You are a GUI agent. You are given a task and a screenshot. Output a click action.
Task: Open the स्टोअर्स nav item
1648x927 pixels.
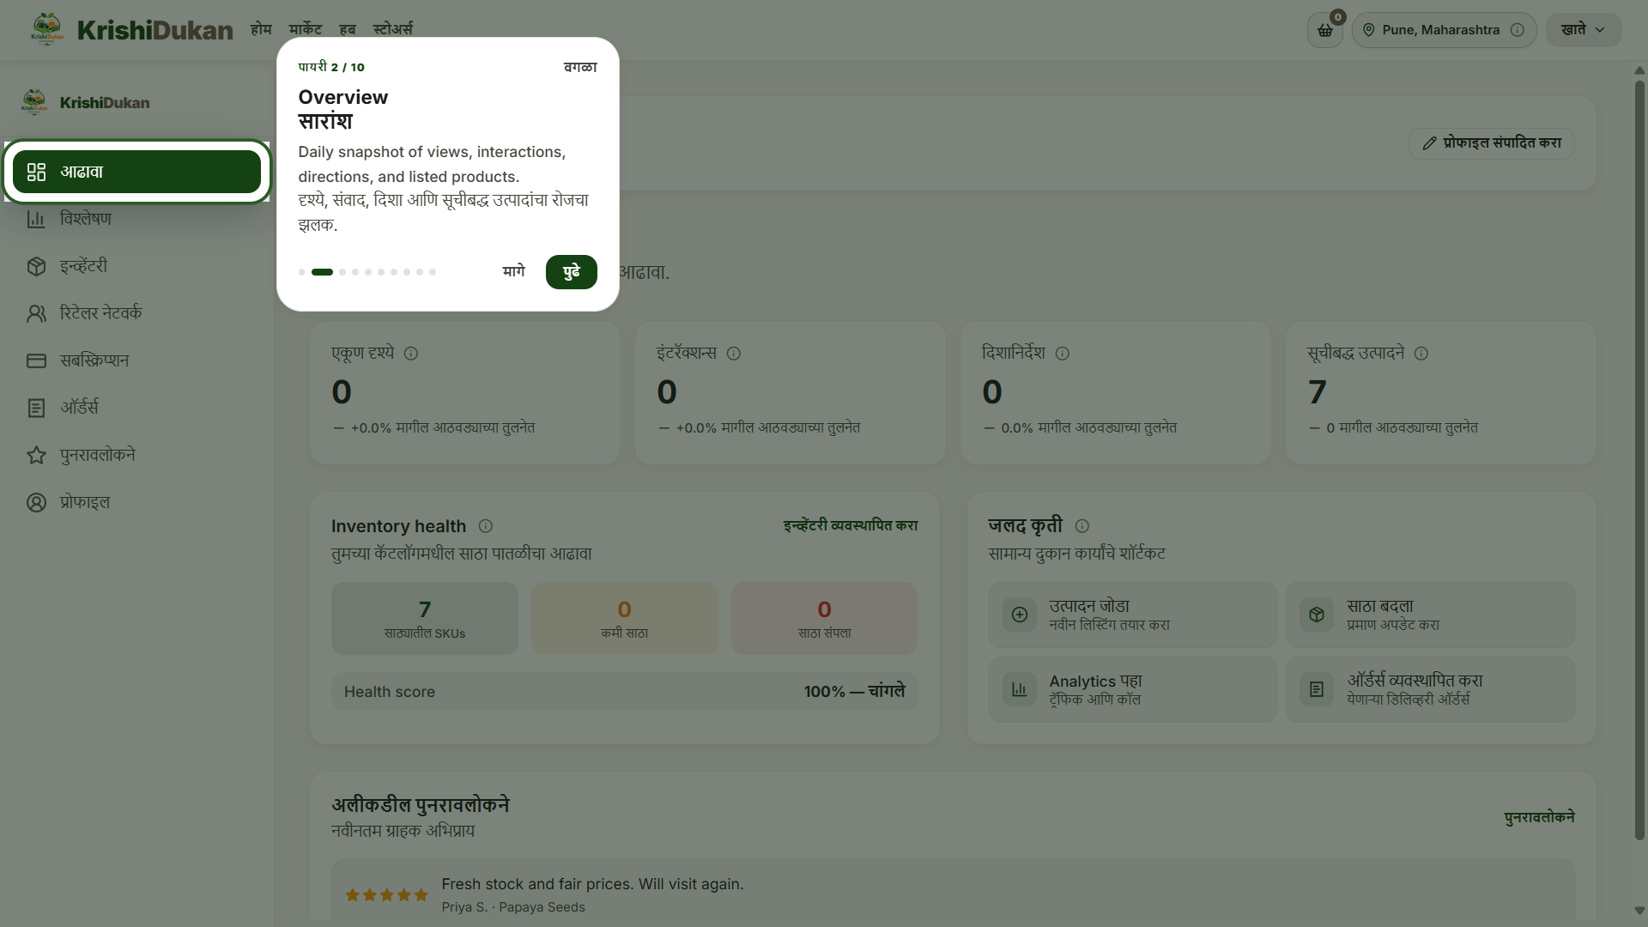[393, 29]
